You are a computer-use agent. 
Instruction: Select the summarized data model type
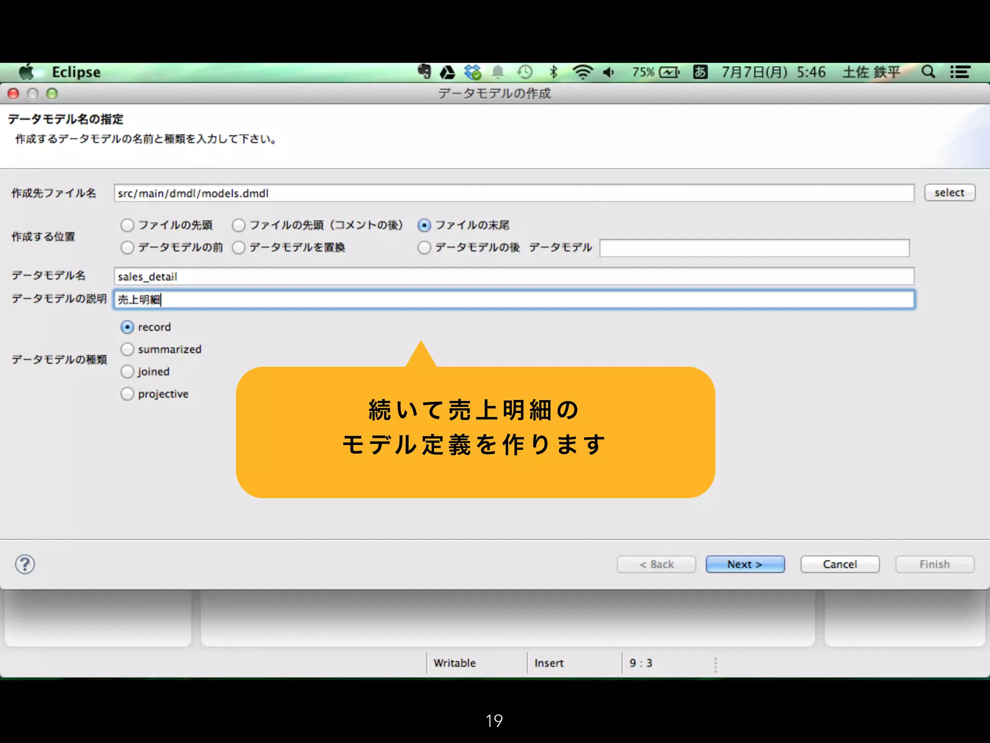point(127,349)
